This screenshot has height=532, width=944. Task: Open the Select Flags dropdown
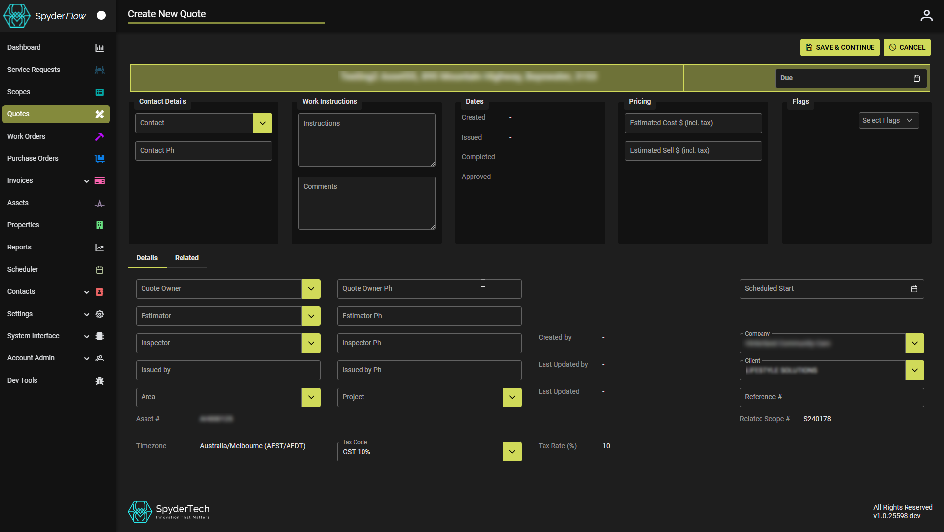click(x=888, y=121)
